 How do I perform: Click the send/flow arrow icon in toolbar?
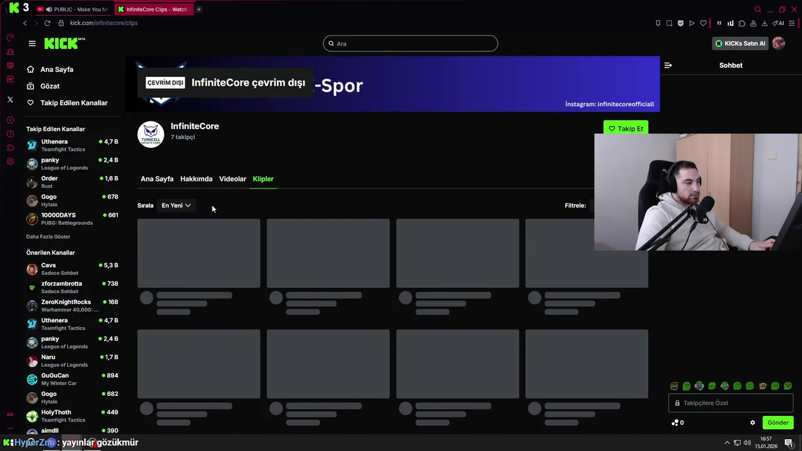pyautogui.click(x=692, y=23)
